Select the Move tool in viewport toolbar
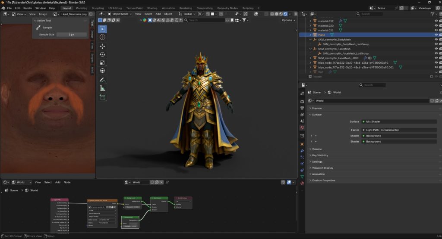Image resolution: width=442 pixels, height=239 pixels. (102, 46)
